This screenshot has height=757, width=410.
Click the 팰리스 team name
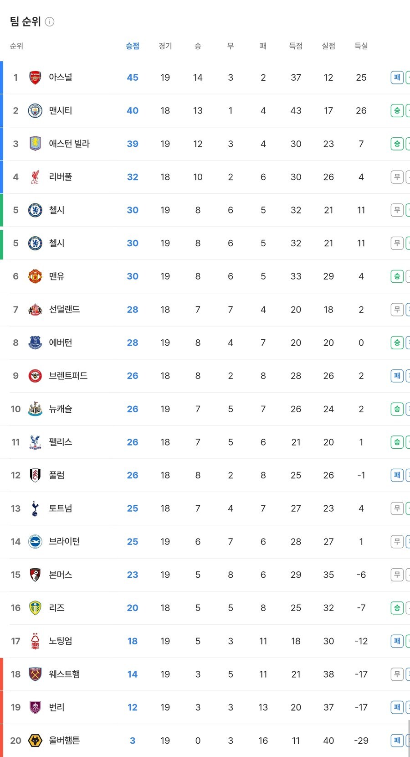(x=60, y=442)
